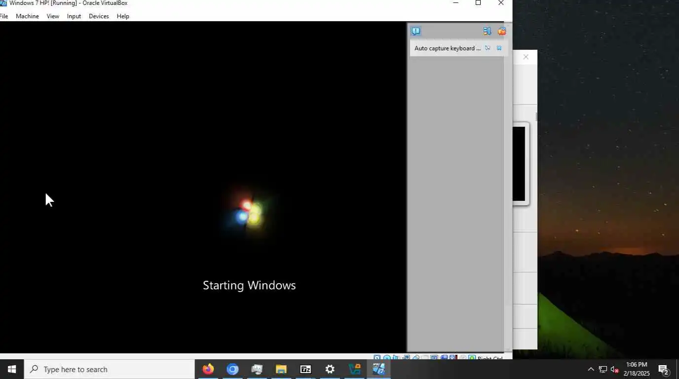The height and width of the screenshot is (379, 679).
Task: Click the green host key arrow indicator
Action: pyautogui.click(x=472, y=358)
